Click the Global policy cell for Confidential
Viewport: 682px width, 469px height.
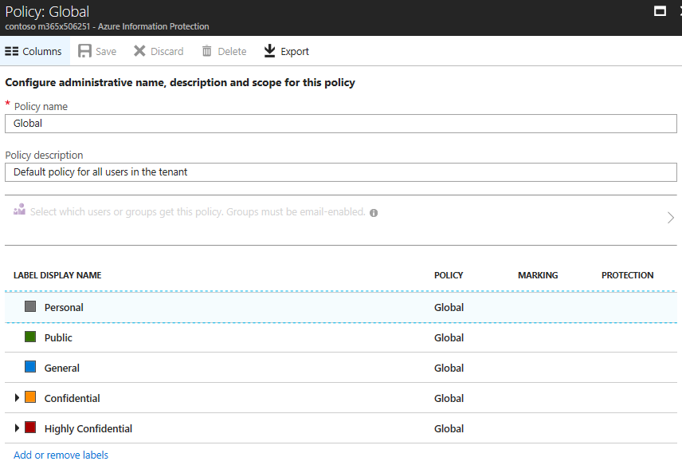tap(449, 399)
